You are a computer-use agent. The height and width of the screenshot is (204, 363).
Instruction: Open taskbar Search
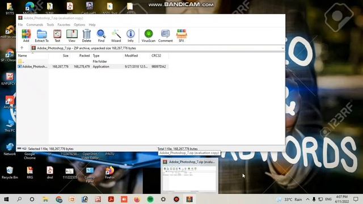pos(19,199)
